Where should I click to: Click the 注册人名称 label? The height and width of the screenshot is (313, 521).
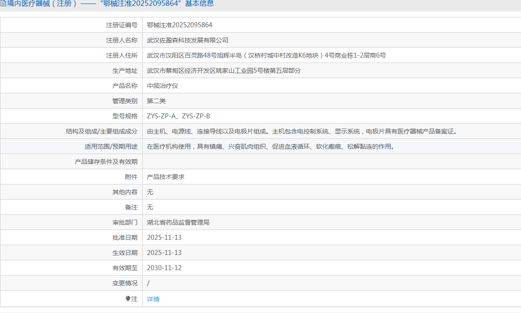tap(122, 40)
